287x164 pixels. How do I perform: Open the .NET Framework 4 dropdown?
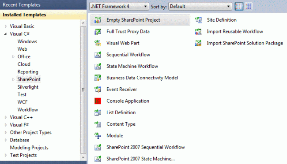[x=119, y=7]
